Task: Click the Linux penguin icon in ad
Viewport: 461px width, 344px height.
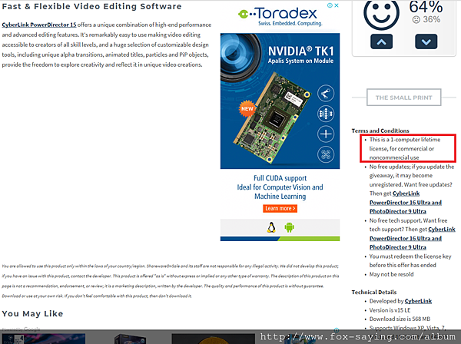Action: pyautogui.click(x=271, y=227)
